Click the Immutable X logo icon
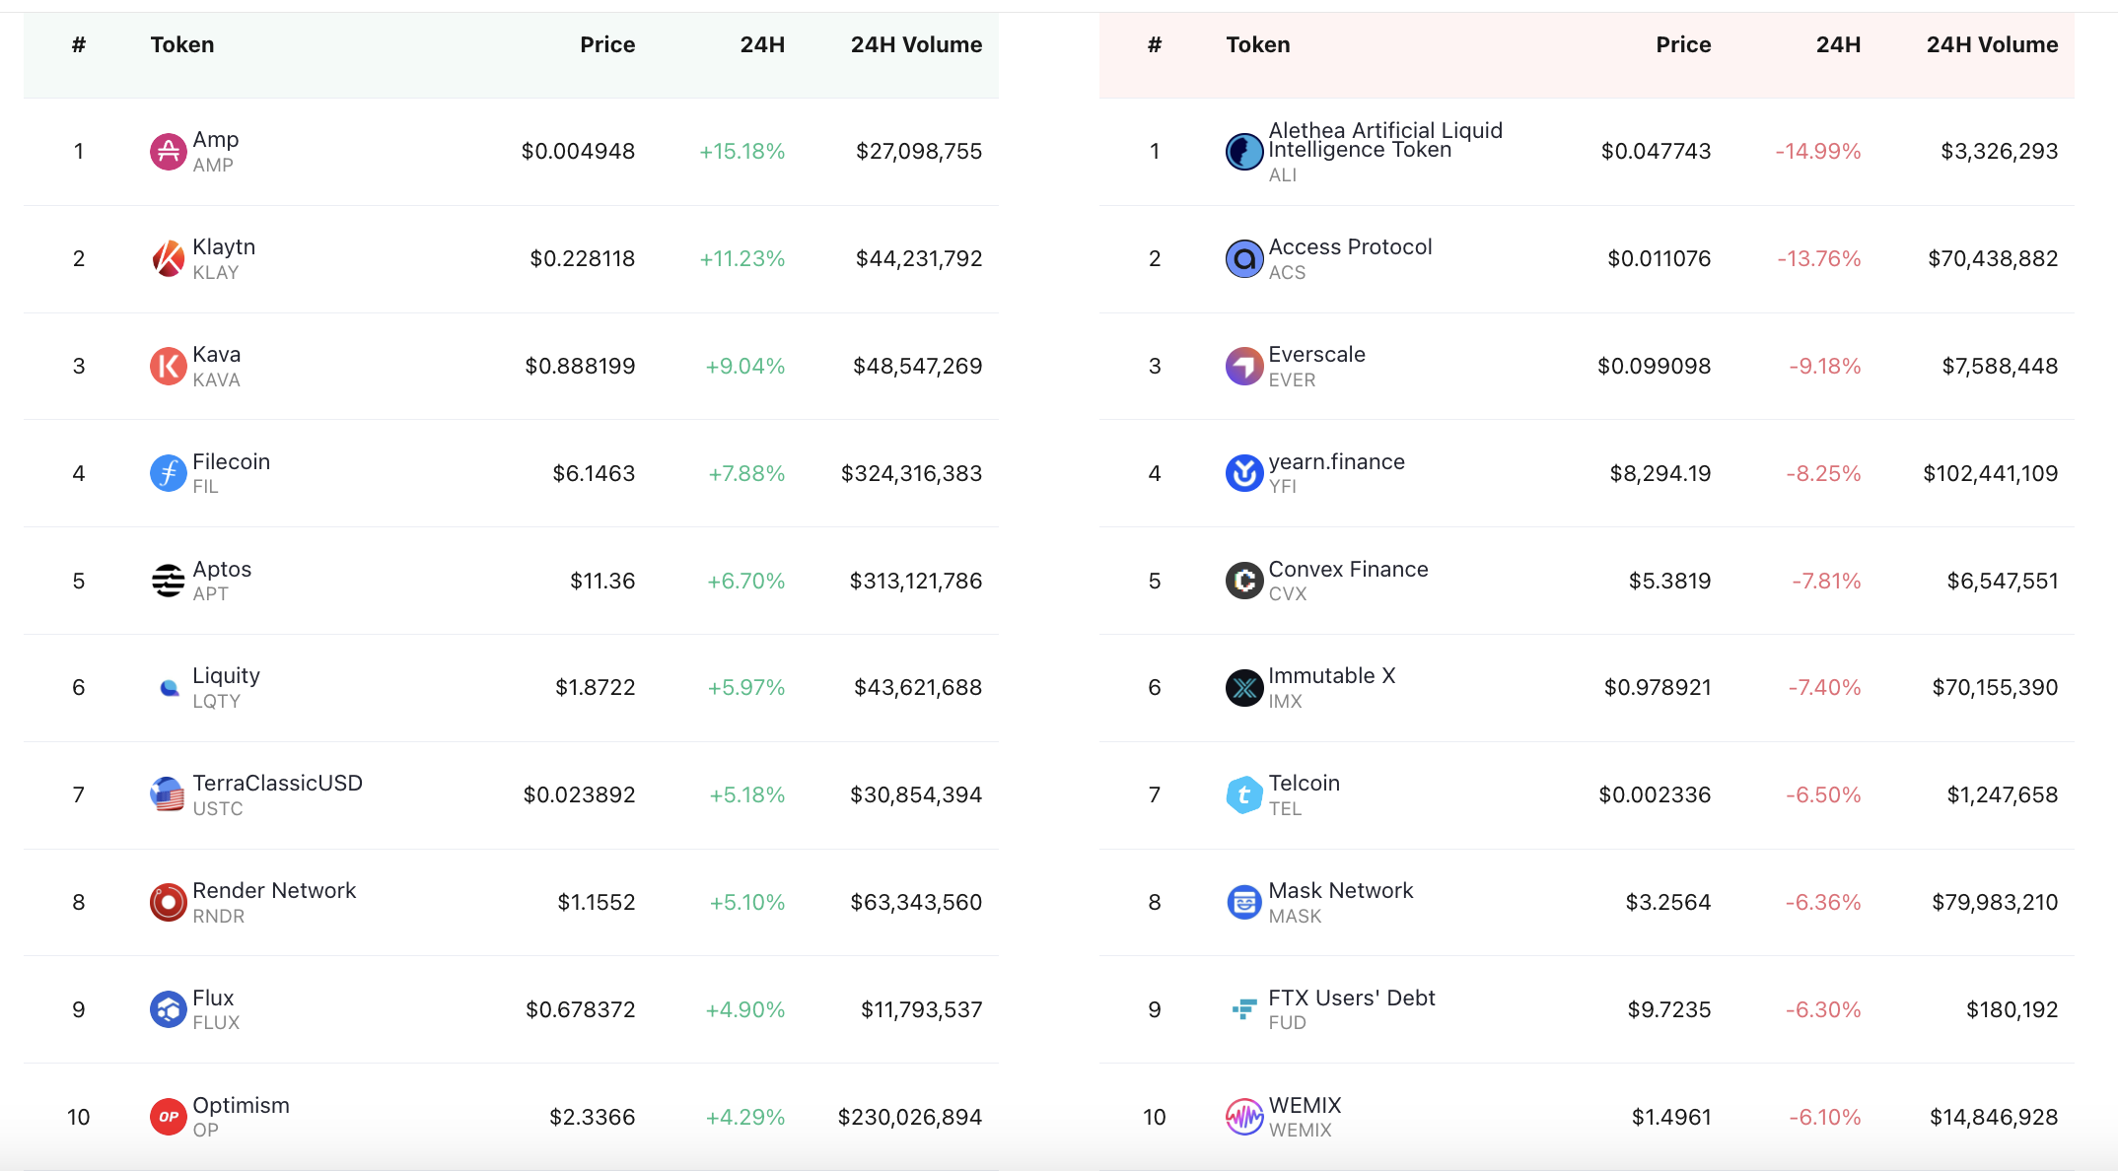2118x1171 pixels. [1243, 688]
